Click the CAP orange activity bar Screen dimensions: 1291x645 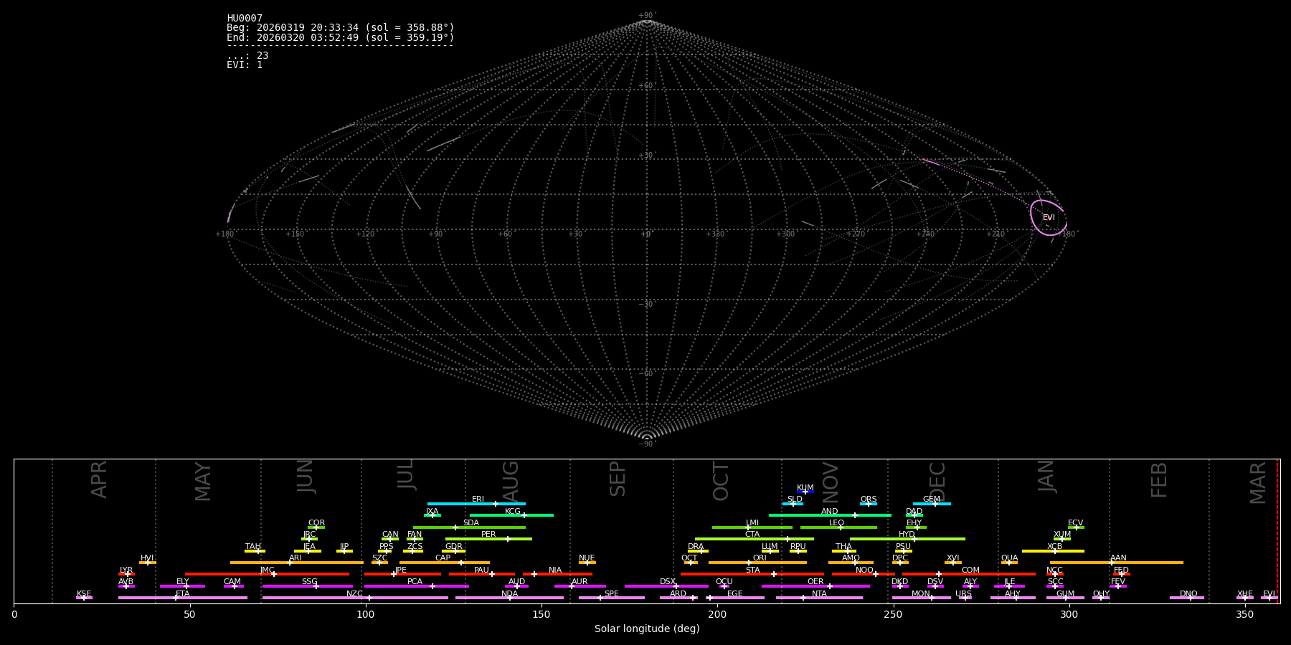point(445,563)
